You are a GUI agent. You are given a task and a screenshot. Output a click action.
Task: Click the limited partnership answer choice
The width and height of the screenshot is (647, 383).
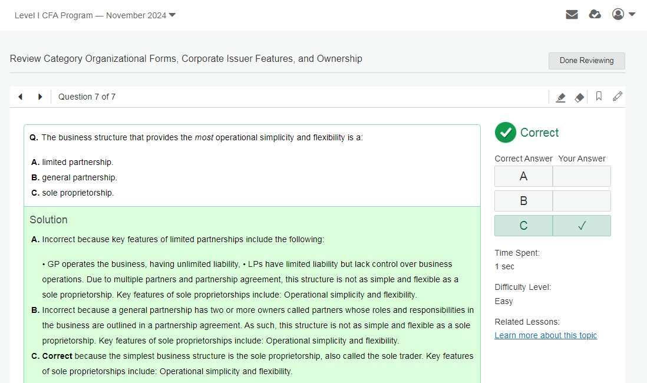pyautogui.click(x=77, y=162)
